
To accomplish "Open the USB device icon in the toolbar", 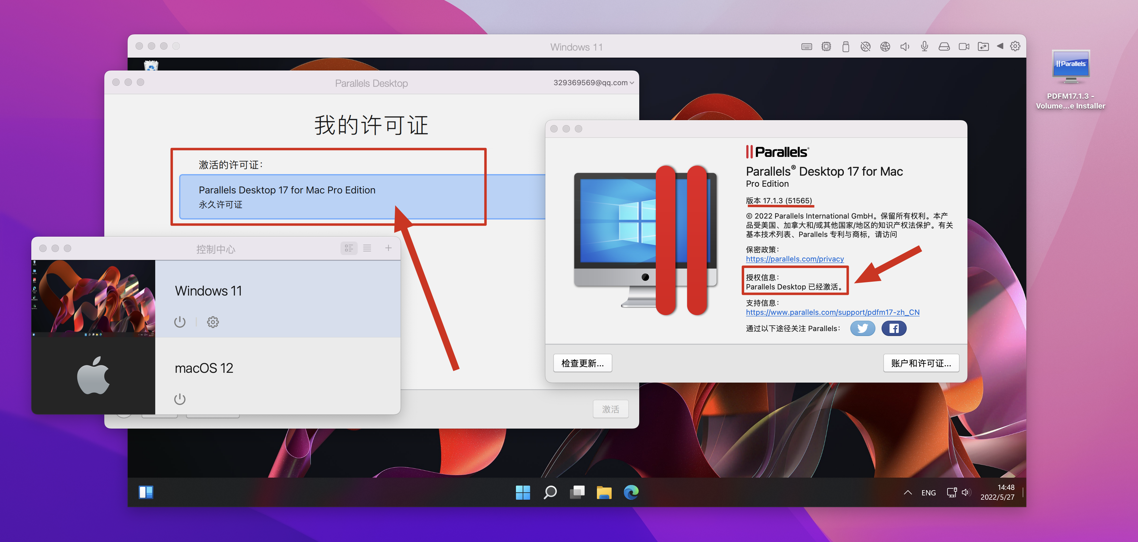I will point(845,47).
